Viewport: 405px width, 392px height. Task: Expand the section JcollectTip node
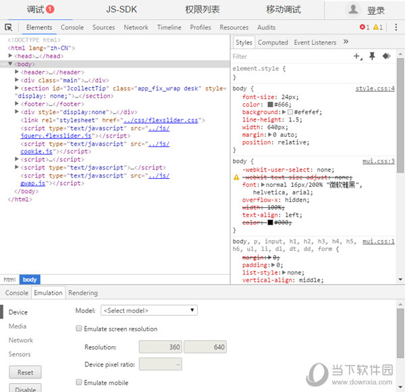[17, 88]
